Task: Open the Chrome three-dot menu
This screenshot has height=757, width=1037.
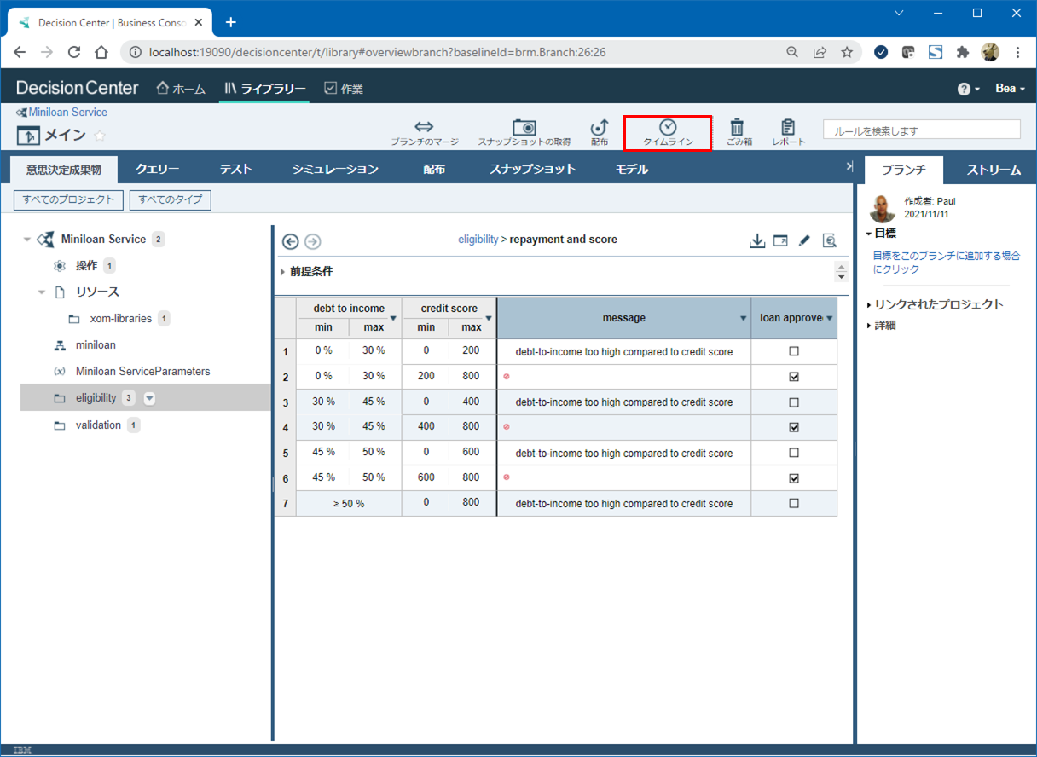Action: coord(1018,52)
